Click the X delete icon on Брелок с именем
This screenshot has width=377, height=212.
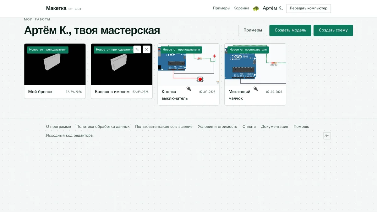tap(146, 49)
